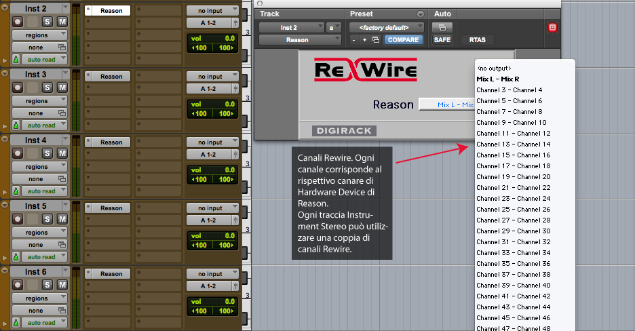Open Inst 4 no input selector
This screenshot has width=635, height=331.
coord(212,142)
